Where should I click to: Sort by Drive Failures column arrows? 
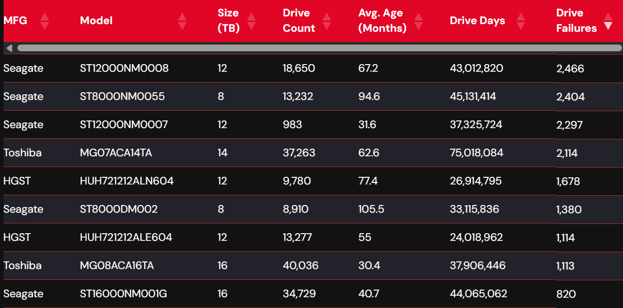click(608, 21)
